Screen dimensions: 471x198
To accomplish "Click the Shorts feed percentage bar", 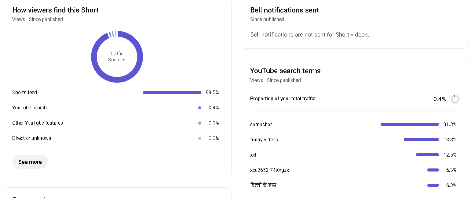I will pyautogui.click(x=172, y=93).
